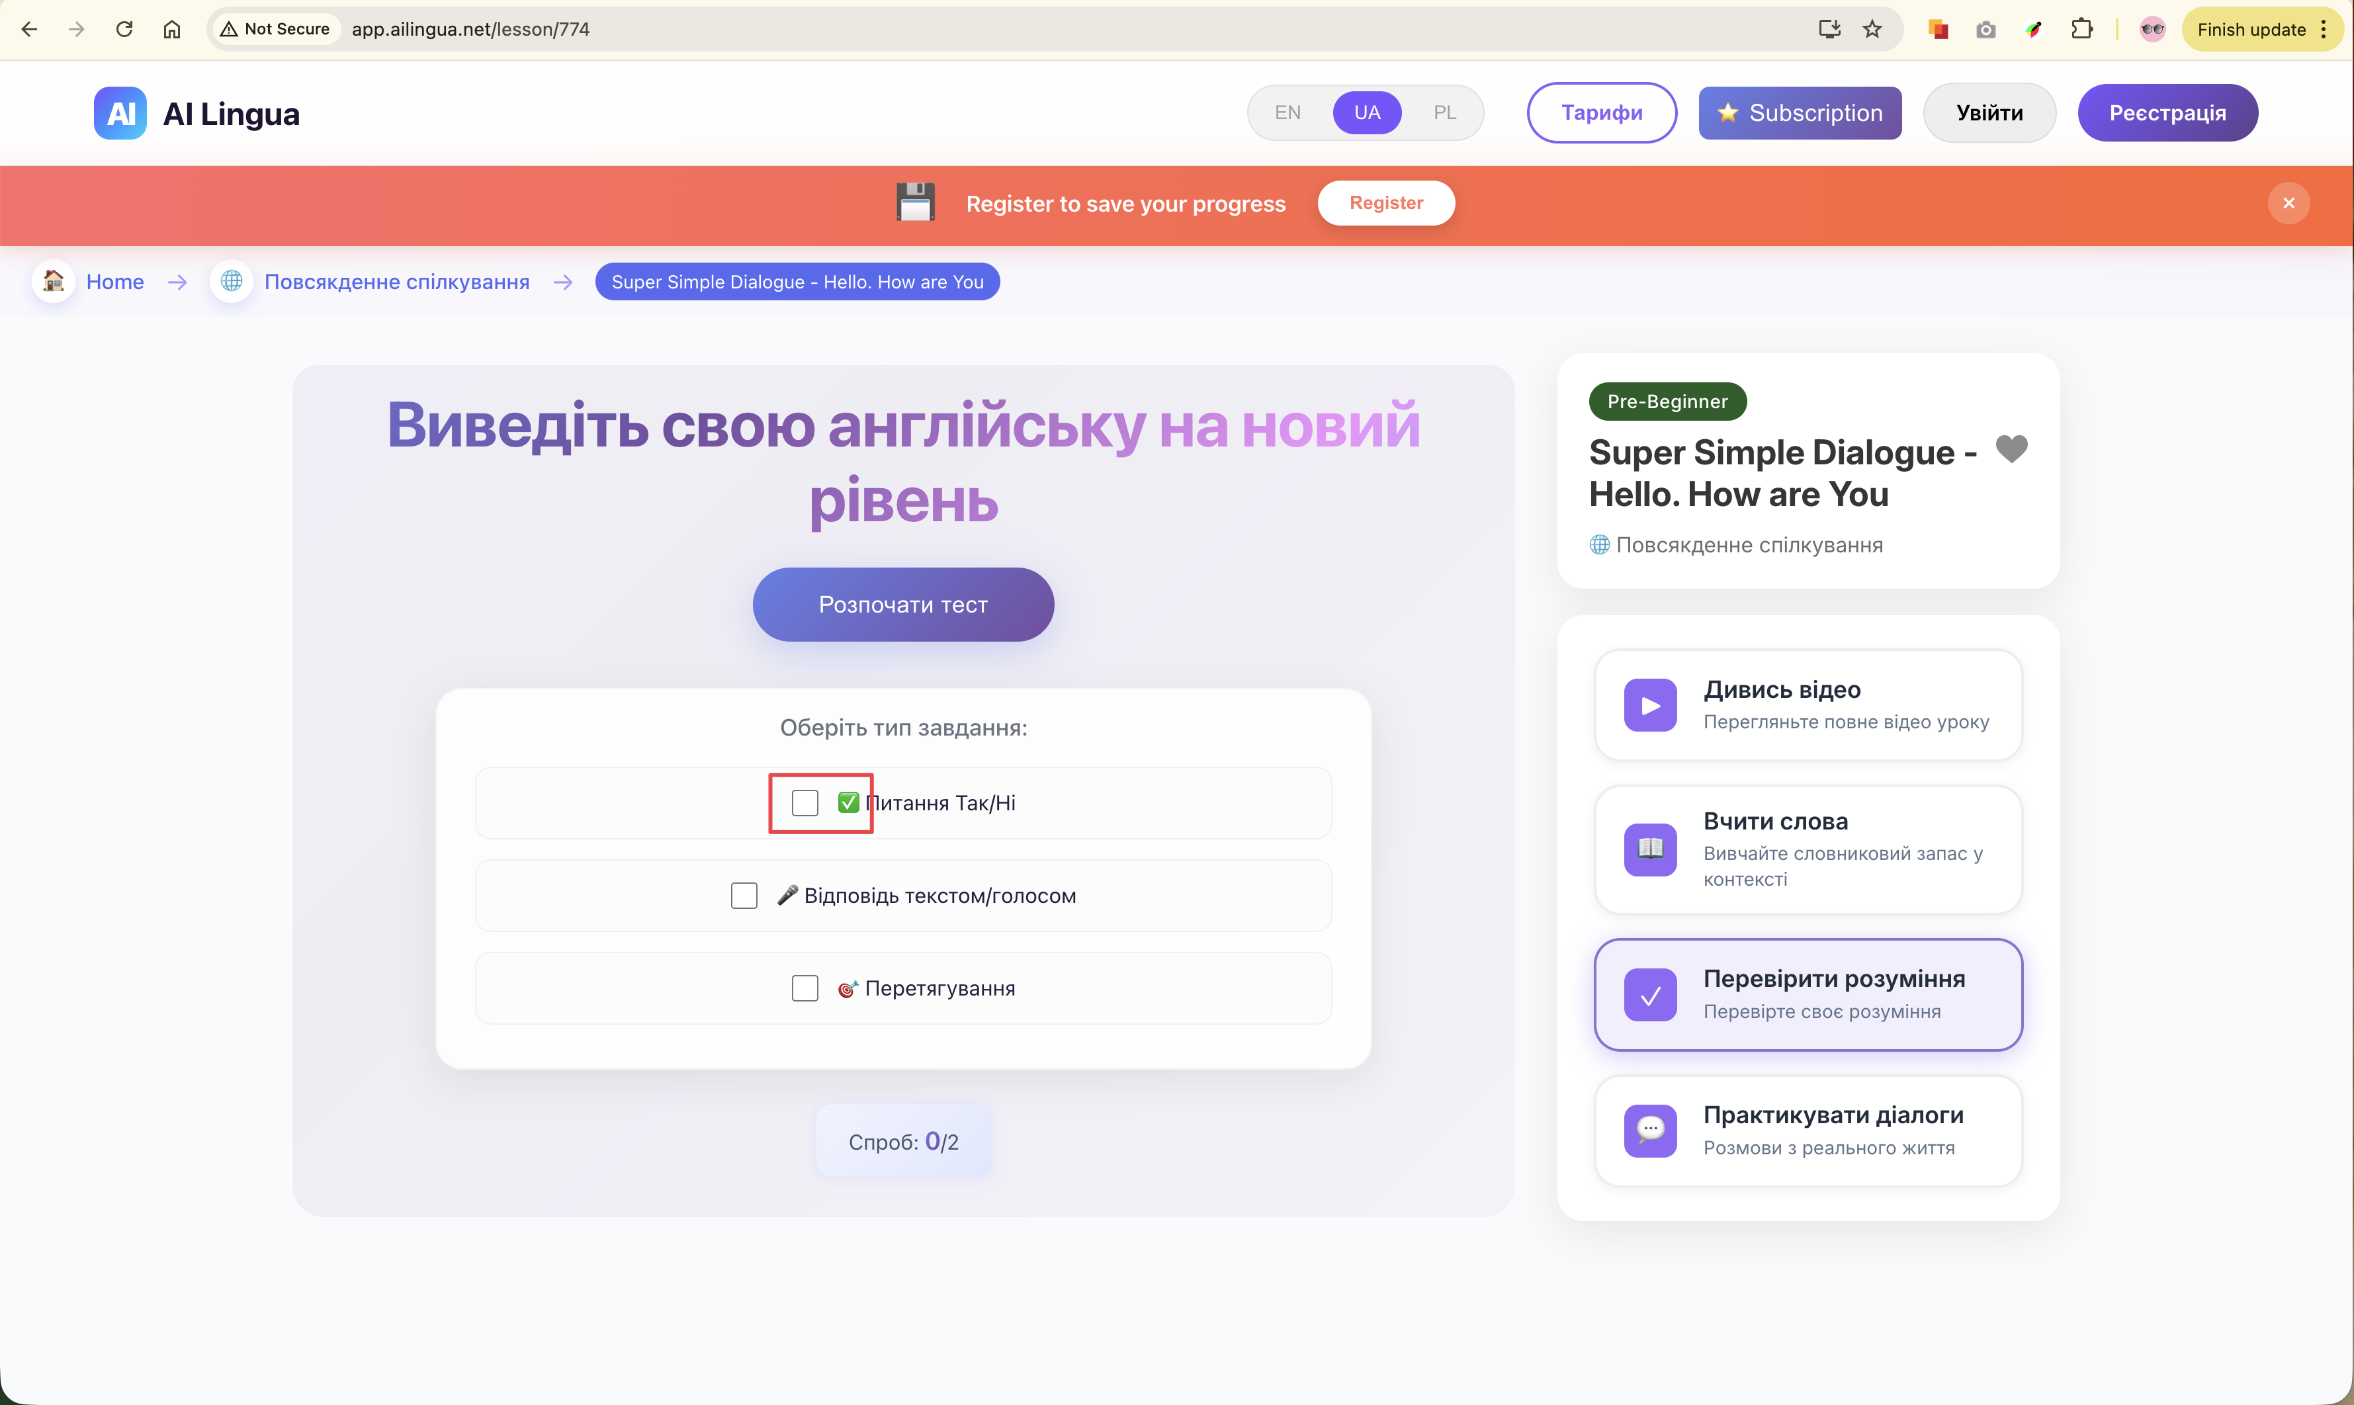This screenshot has width=2354, height=1405.
Task: Click the AI Lingua logo icon
Action: point(120,114)
